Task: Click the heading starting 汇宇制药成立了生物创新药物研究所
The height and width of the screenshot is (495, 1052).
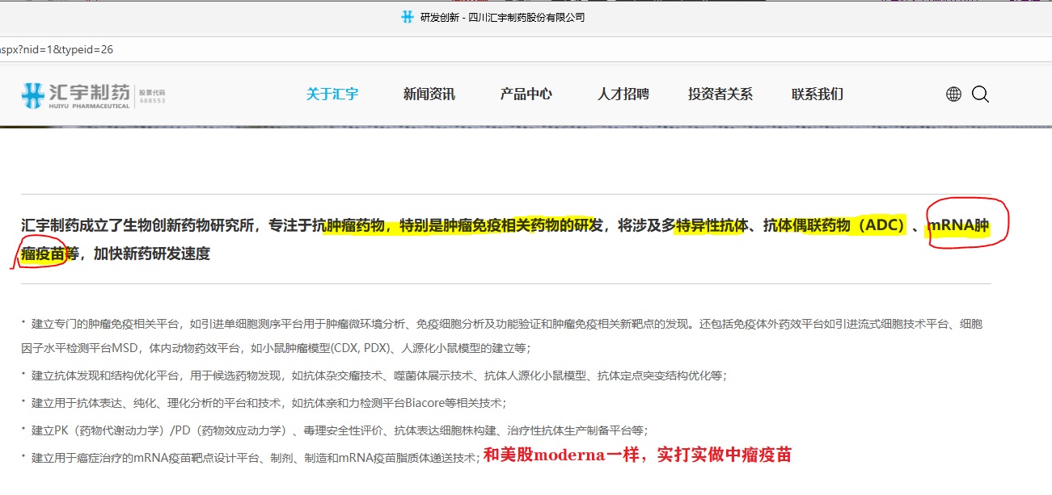Action: click(x=505, y=239)
